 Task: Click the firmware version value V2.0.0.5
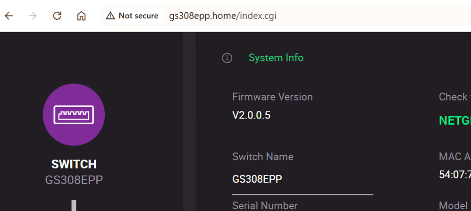[251, 115]
